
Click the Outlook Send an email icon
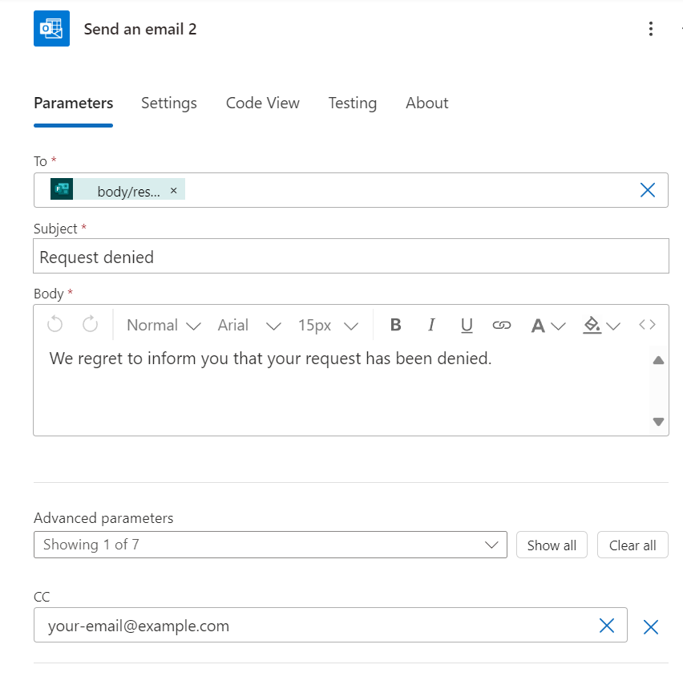coord(51,28)
